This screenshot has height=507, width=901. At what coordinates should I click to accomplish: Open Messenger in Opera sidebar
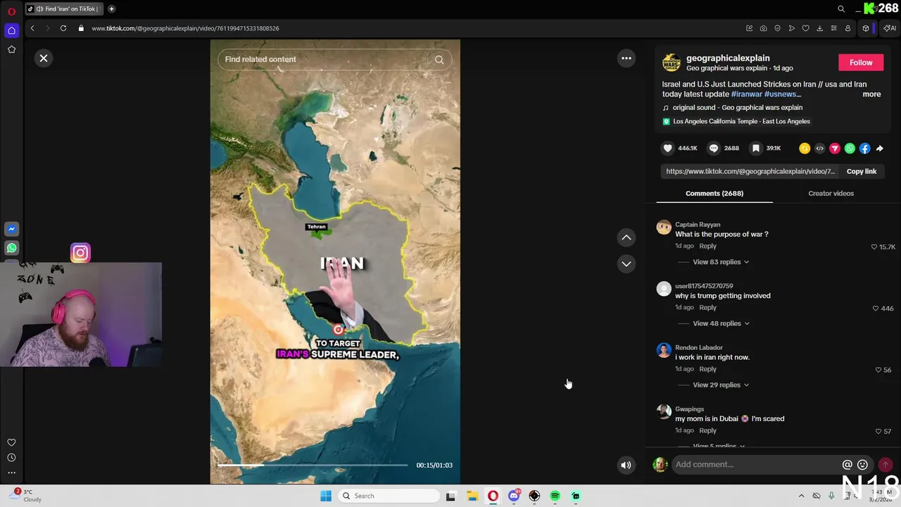click(11, 229)
